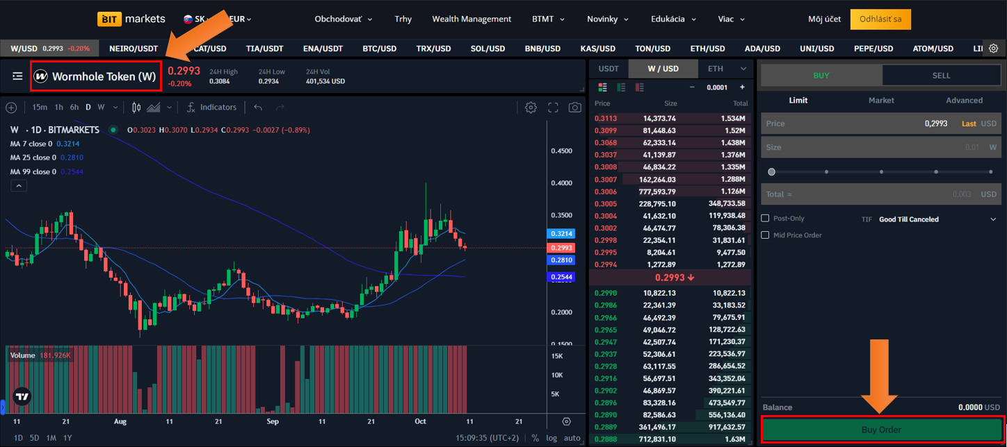This screenshot has height=447, width=1007.
Task: Toggle log scale on the chart
Action: pos(551,438)
